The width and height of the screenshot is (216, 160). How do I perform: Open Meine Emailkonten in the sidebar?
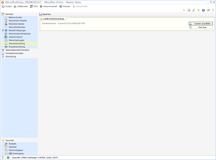coord(17,27)
